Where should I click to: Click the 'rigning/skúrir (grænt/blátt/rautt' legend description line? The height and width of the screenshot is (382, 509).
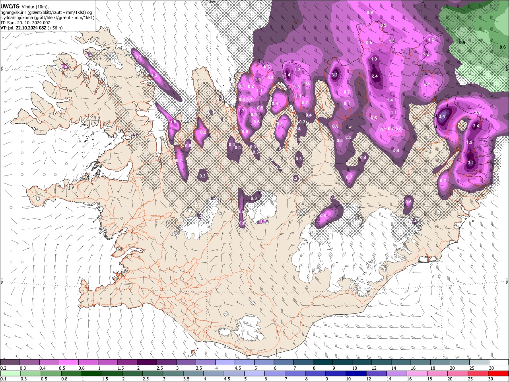[x=46, y=12]
